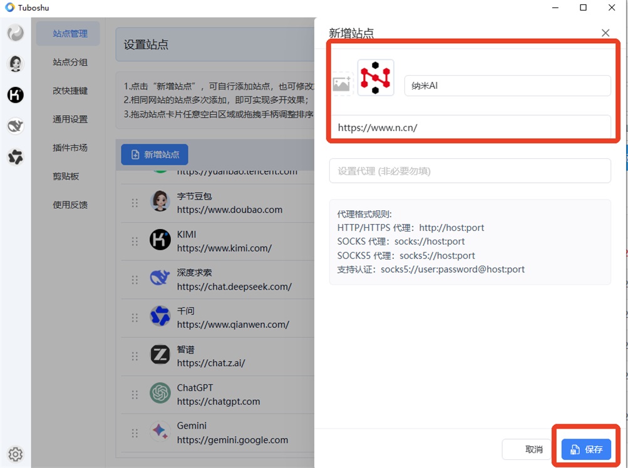Focus the 设置代理 proxy input field
This screenshot has width=628, height=468.
click(x=470, y=171)
